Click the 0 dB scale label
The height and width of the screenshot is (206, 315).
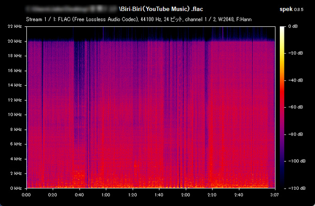[293, 26]
